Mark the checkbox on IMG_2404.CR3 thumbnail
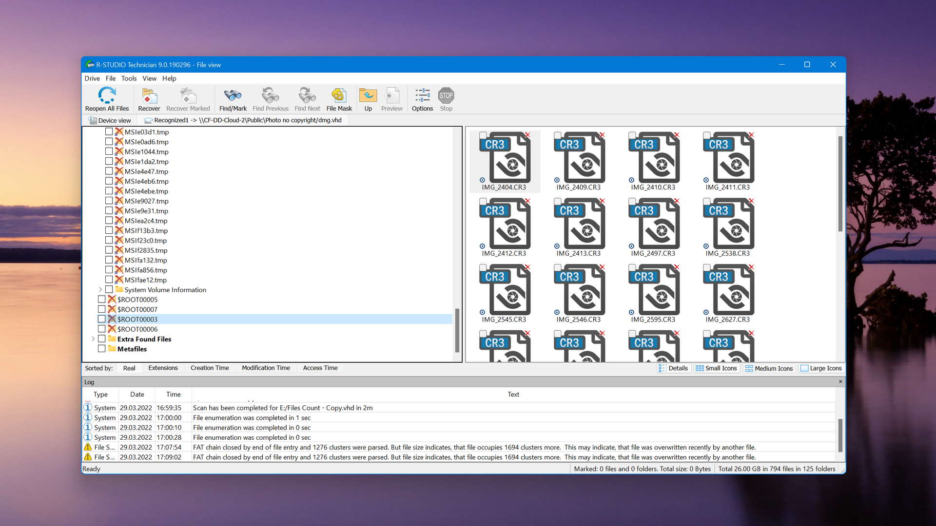 pos(483,135)
